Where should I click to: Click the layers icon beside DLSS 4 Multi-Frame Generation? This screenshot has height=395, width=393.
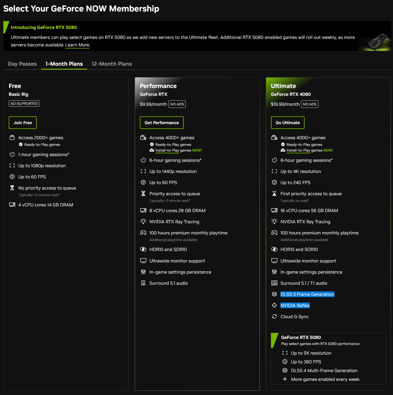[285, 370]
